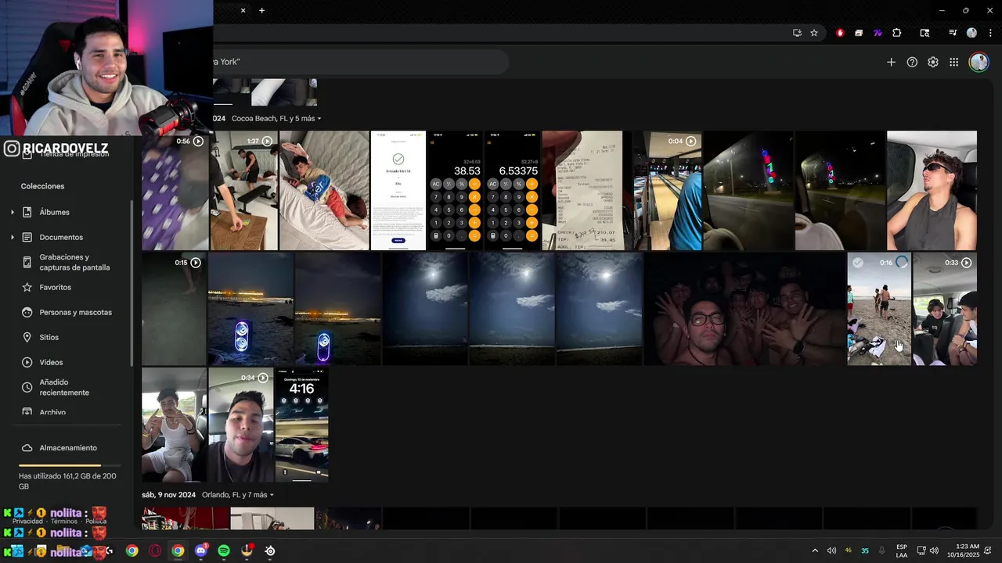Click the microphone icon in system tray
This screenshot has width=1002, height=563.
[882, 550]
